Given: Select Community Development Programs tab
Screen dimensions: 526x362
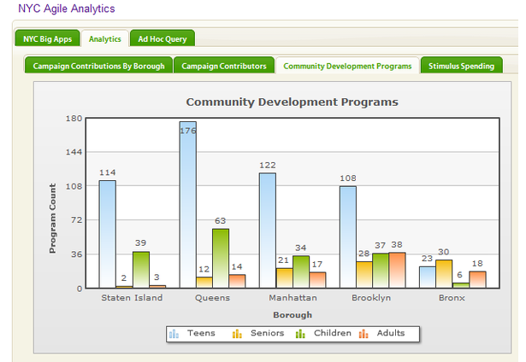Looking at the screenshot, I should 347,66.
